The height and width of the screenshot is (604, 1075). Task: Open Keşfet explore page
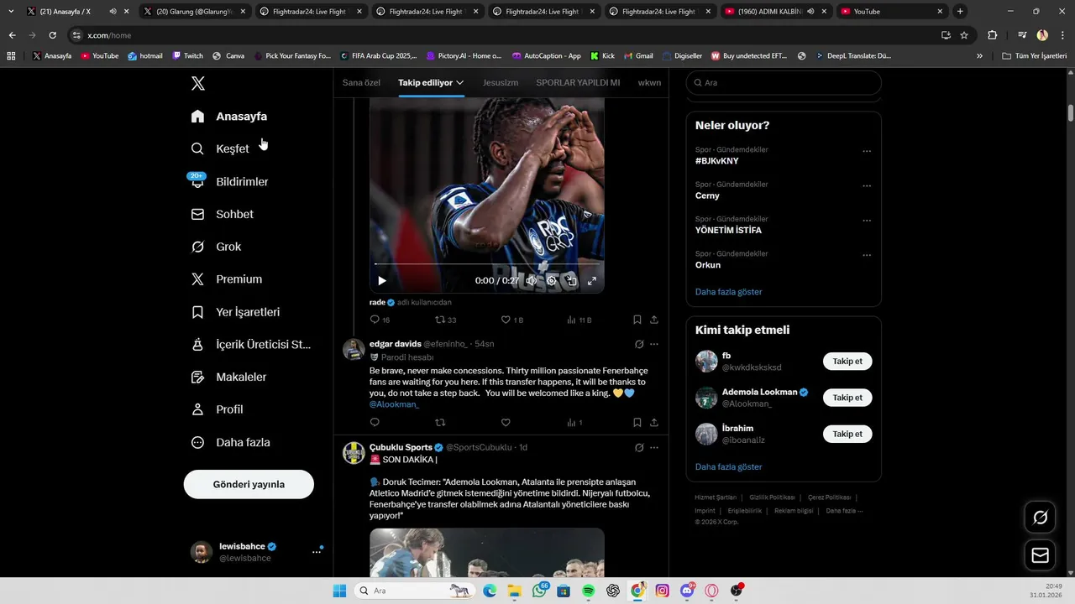coord(220,148)
